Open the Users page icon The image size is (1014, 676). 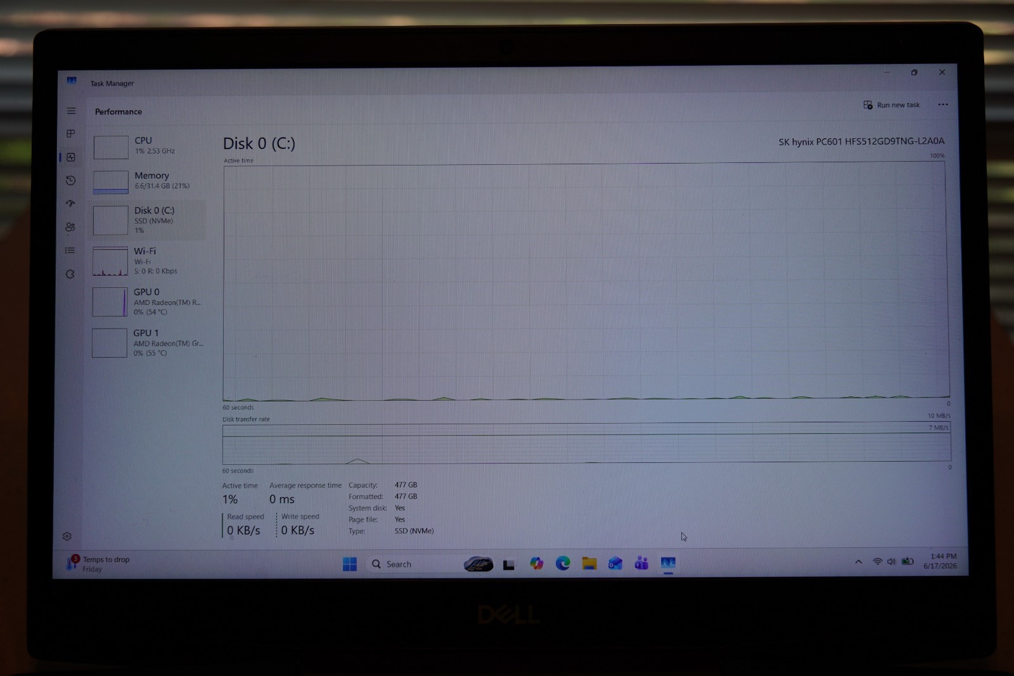pos(70,227)
